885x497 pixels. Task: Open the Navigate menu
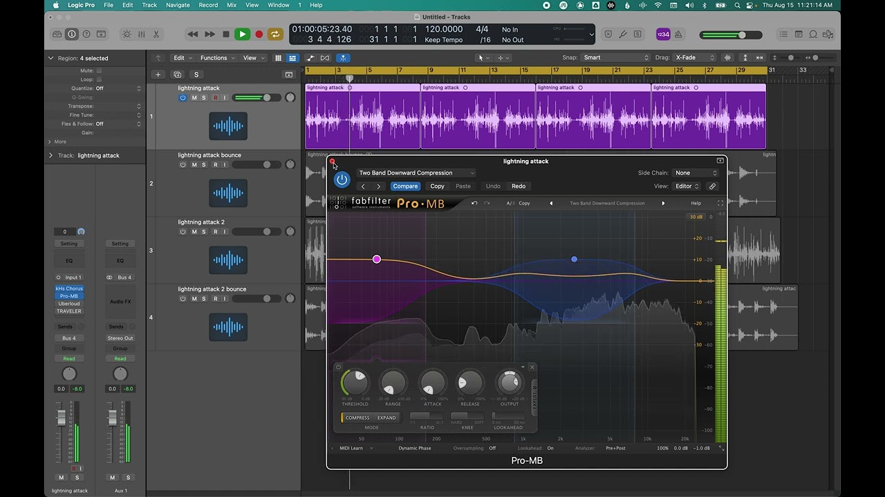point(178,5)
